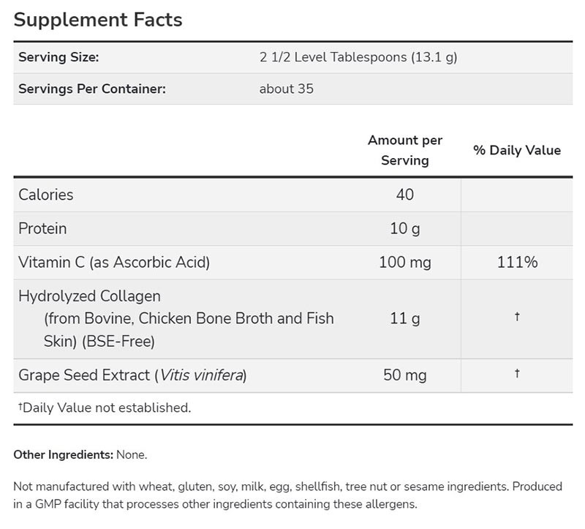Viewport: 585px width, 529px height.
Task: Click the 'Daily Value not established' footnote
Action: (x=104, y=408)
